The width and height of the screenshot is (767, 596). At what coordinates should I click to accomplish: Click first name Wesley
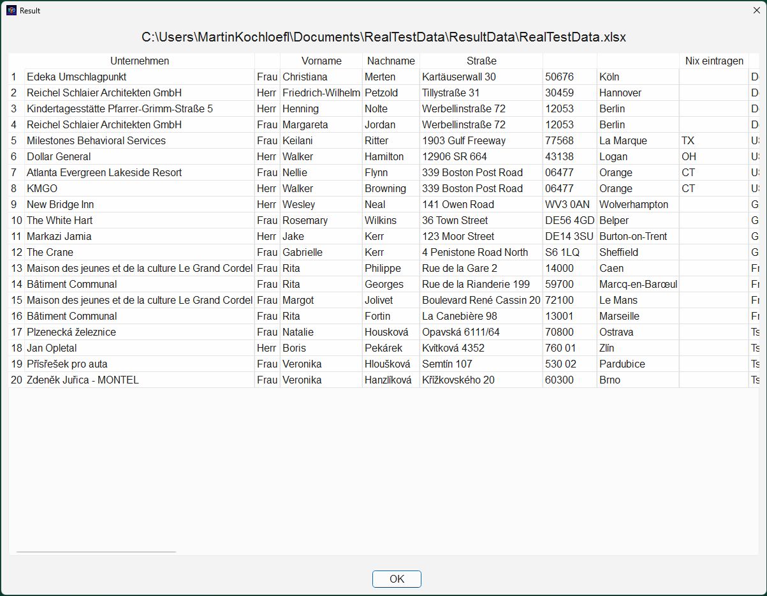click(x=321, y=204)
